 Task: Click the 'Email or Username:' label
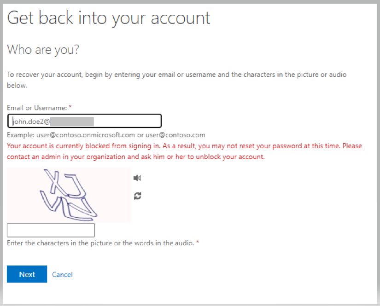coord(37,108)
